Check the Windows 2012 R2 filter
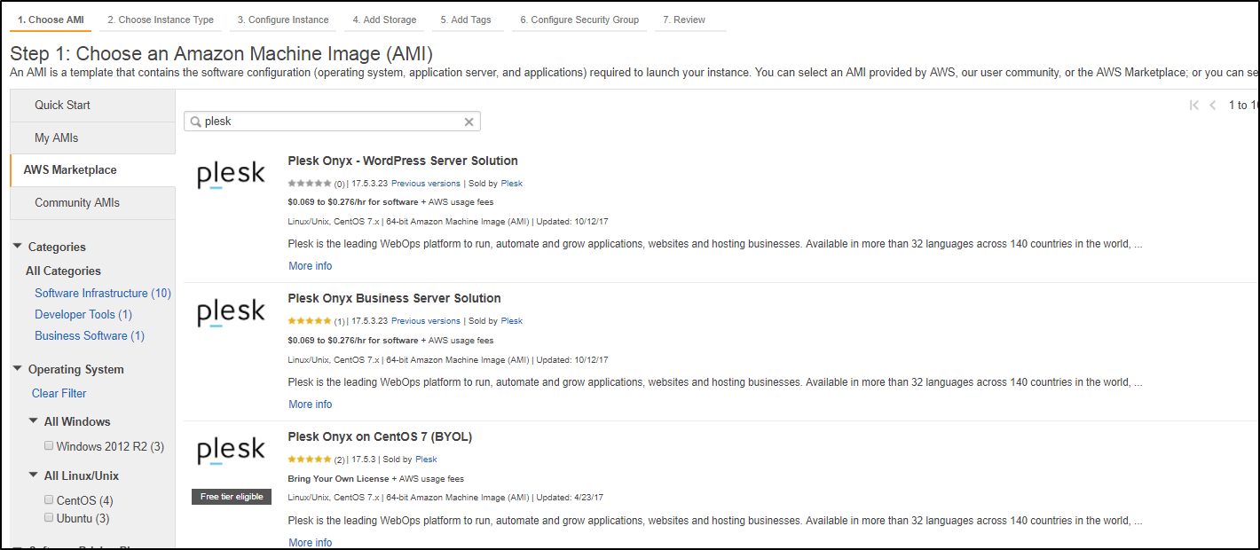The height and width of the screenshot is (550, 1260). pos(49,446)
